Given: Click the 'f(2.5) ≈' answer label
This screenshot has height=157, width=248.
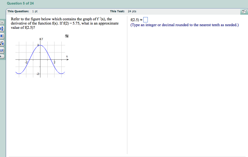Looking at the screenshot, I should [x=137, y=20].
